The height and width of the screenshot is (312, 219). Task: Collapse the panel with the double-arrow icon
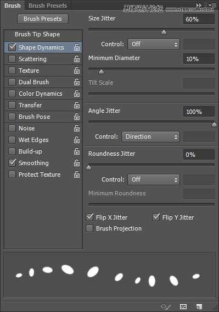199,6
